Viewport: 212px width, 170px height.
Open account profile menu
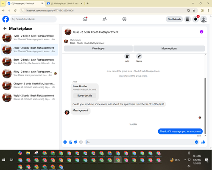204,20
